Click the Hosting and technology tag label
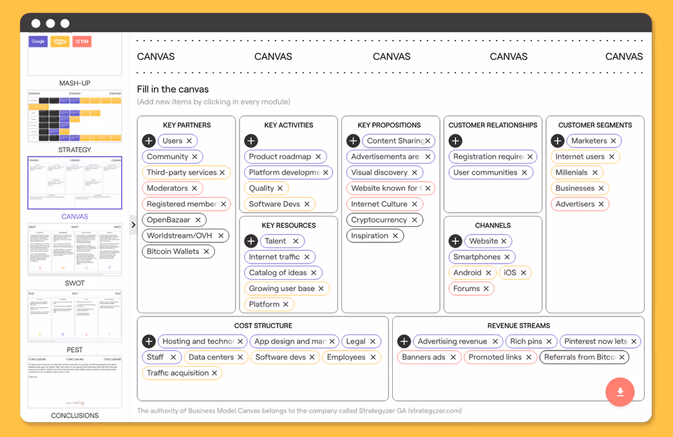This screenshot has height=437, width=673. (x=198, y=341)
